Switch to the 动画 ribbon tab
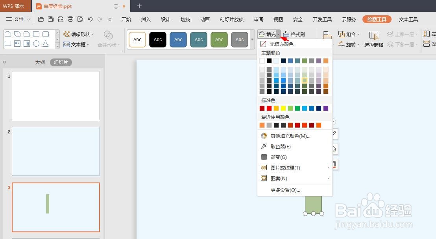The width and height of the screenshot is (436, 239). [205, 19]
